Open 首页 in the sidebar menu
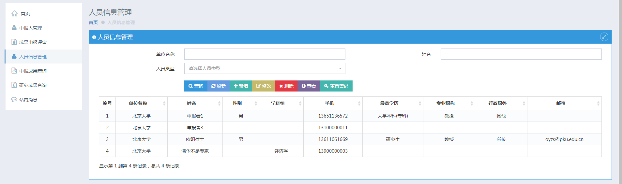622x184 pixels. [x=44, y=13]
